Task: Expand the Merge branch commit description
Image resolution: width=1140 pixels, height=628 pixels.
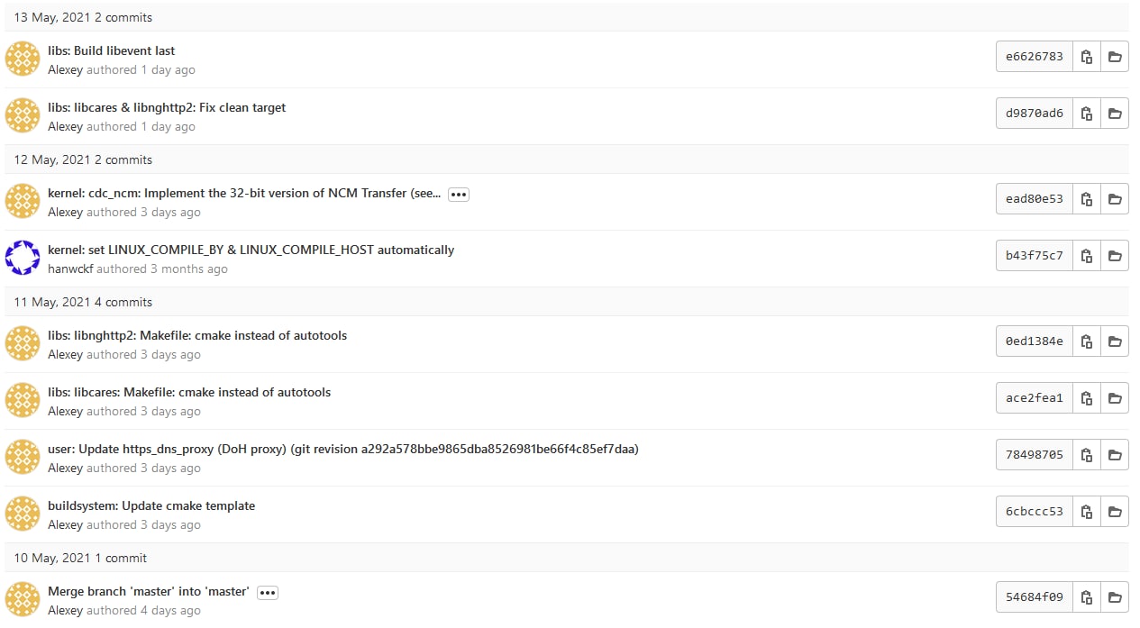Action: pyautogui.click(x=268, y=593)
